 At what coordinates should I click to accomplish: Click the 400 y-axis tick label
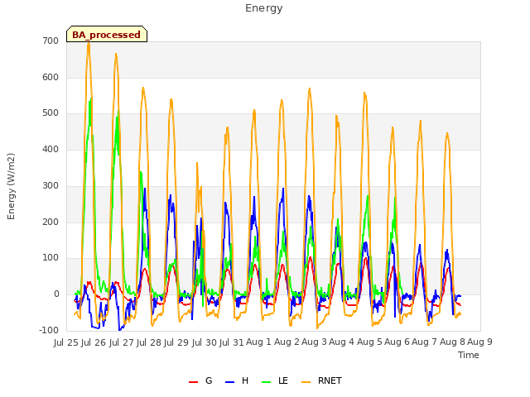pos(51,149)
